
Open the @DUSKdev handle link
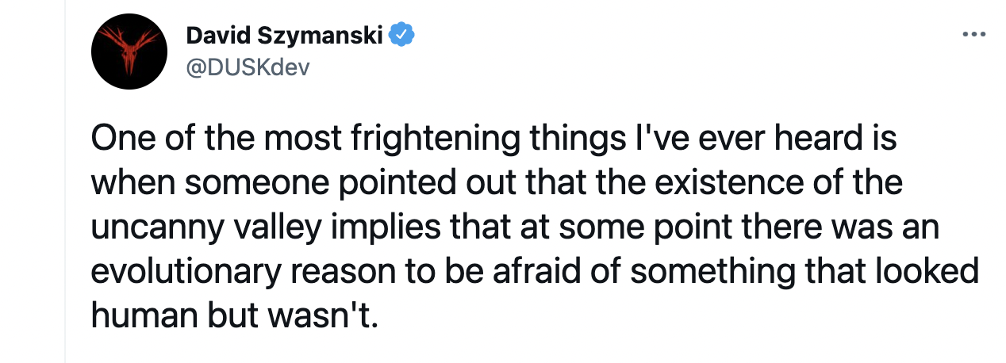click(247, 67)
